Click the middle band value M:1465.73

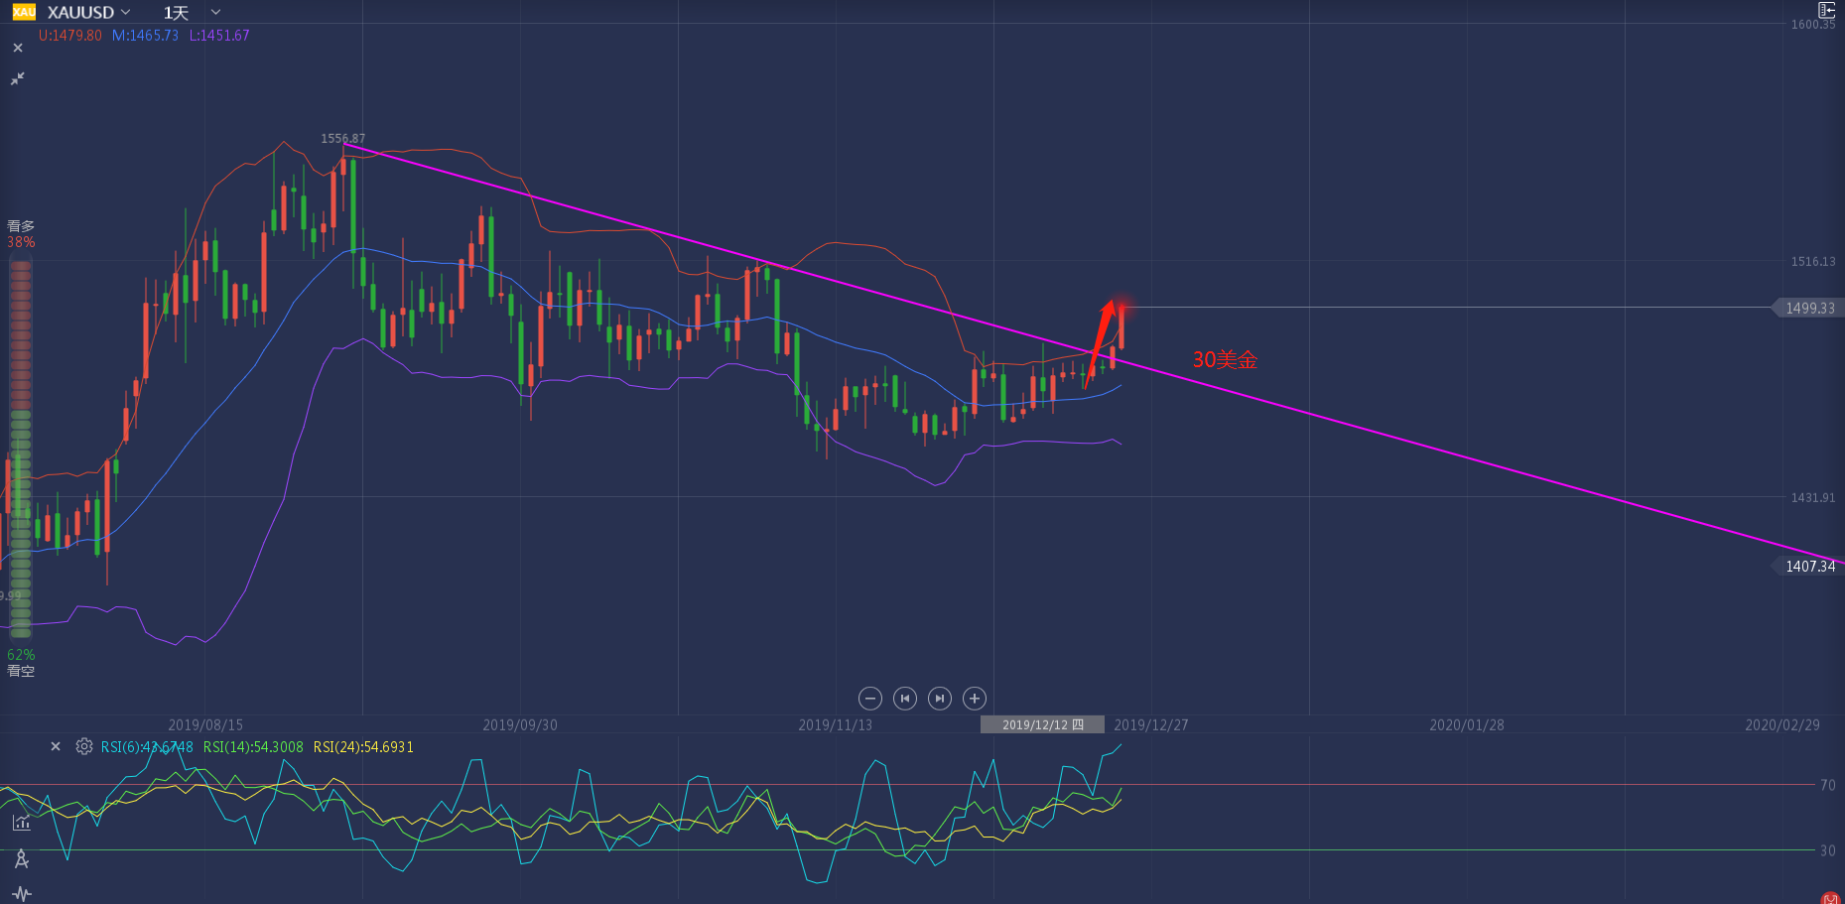[x=145, y=35]
